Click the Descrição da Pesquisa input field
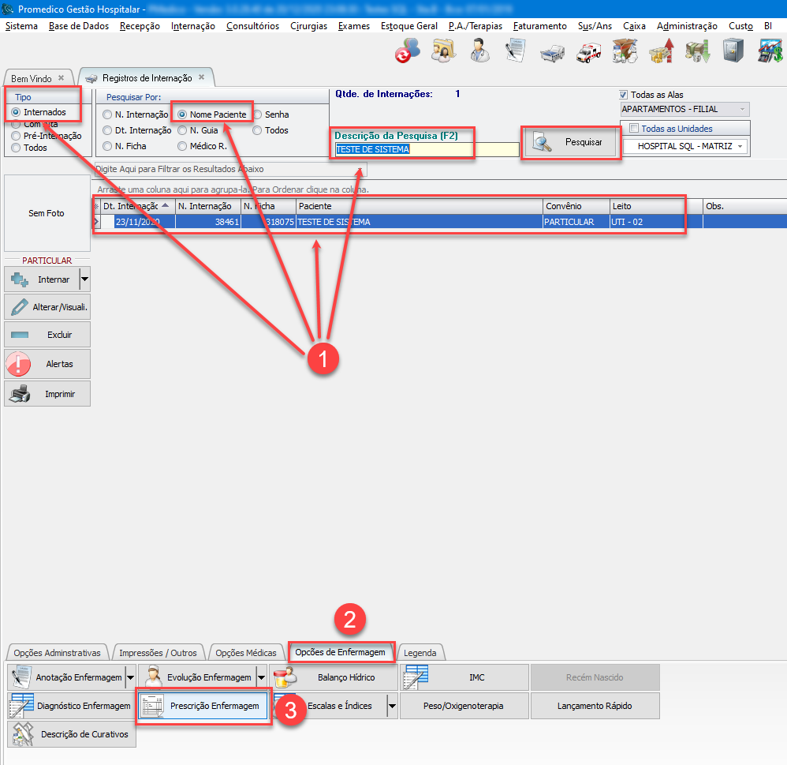This screenshot has width=787, height=765. pyautogui.click(x=426, y=149)
